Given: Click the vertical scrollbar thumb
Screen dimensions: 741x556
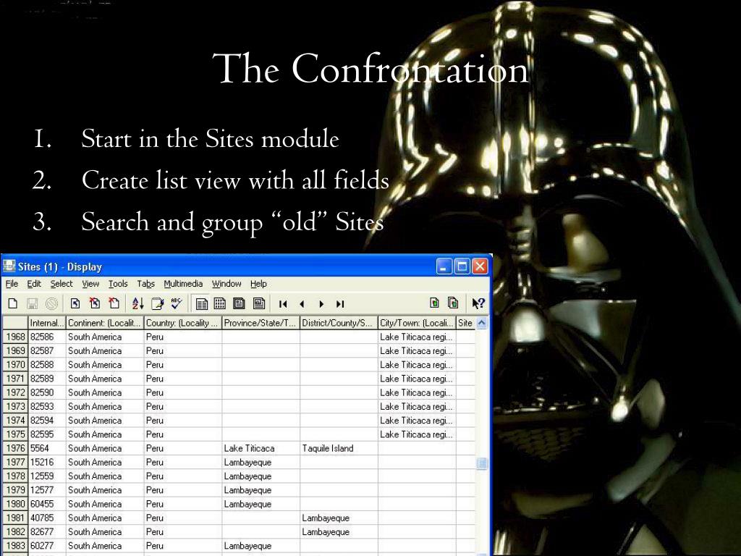Looking at the screenshot, I should tap(481, 463).
